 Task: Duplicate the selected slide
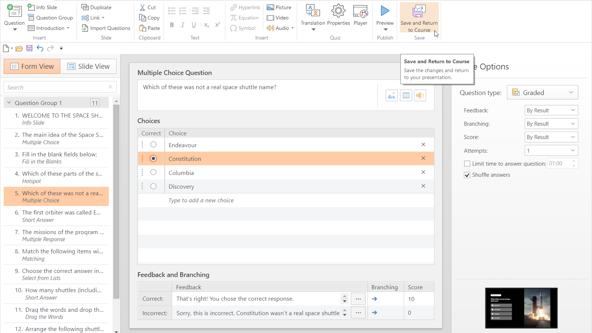(97, 7)
